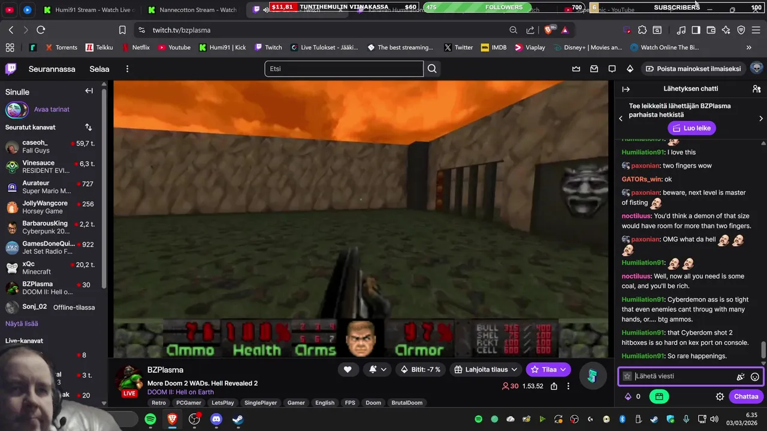Click the Chattaa send button
The width and height of the screenshot is (767, 431).
coord(746,396)
